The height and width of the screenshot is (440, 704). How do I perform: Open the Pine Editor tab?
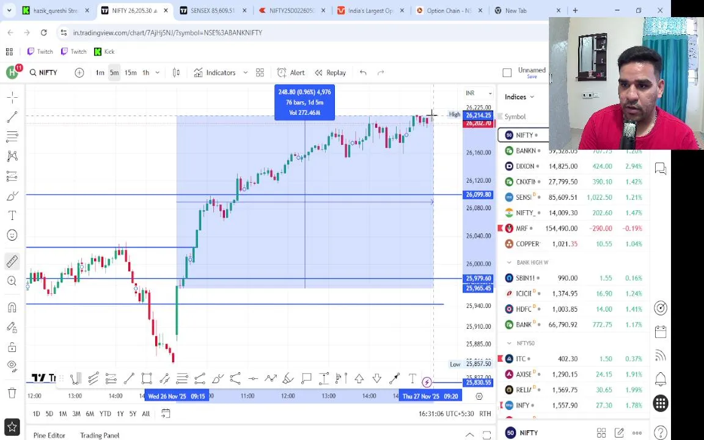(x=50, y=435)
